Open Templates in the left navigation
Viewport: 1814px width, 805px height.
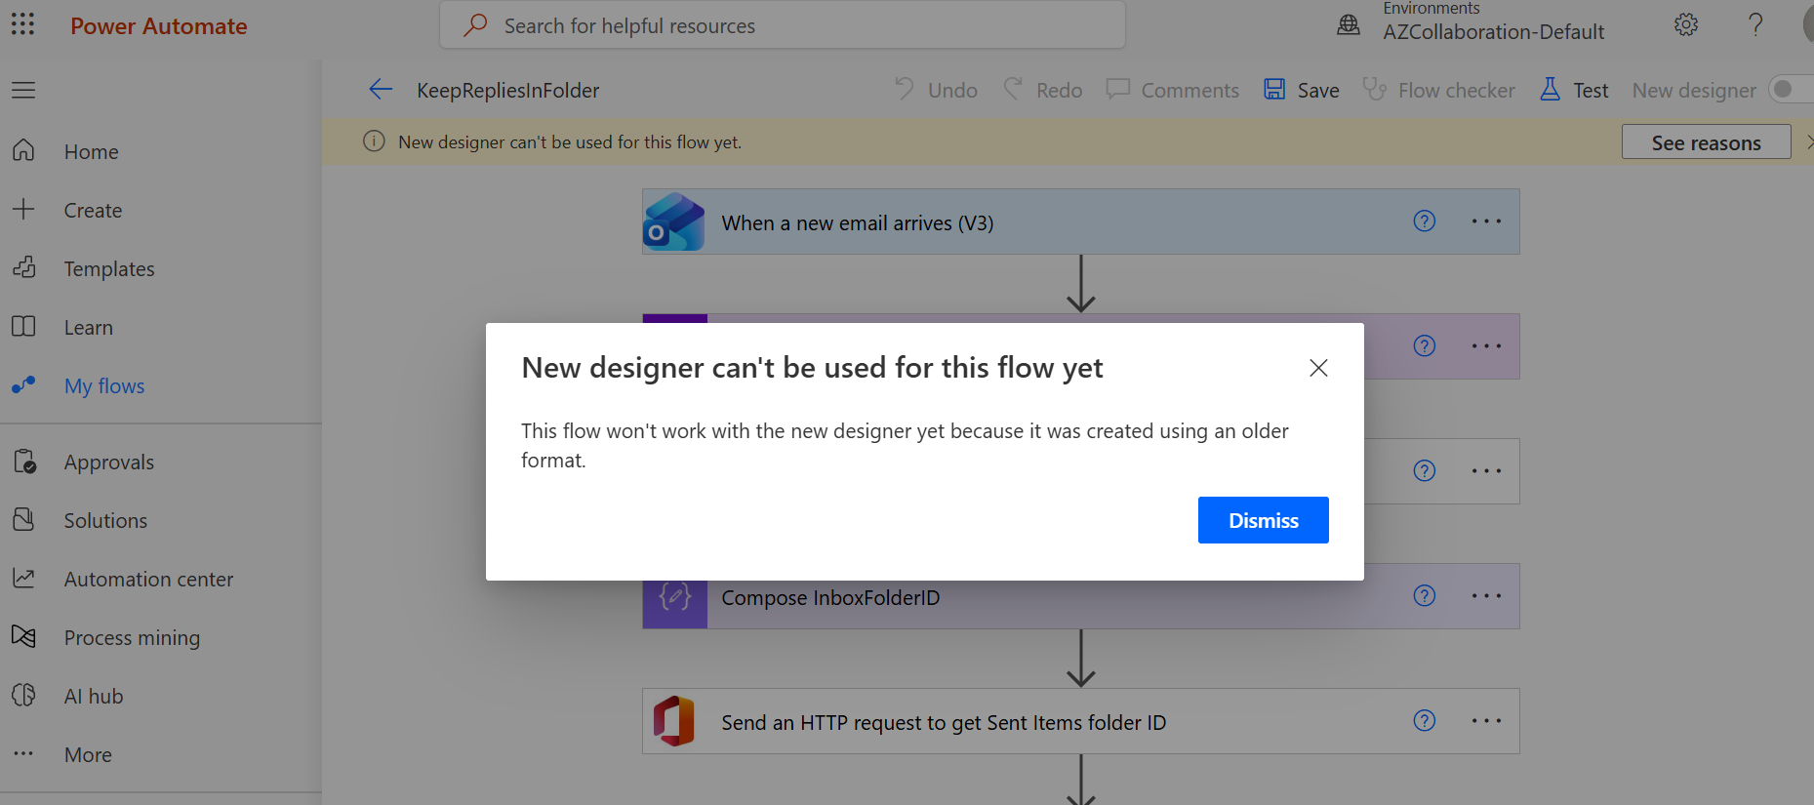(x=109, y=268)
